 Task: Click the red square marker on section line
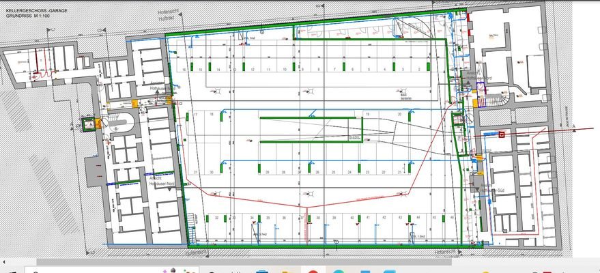pos(502,134)
